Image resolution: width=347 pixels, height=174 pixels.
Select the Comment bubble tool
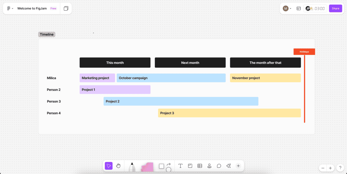pos(219,166)
